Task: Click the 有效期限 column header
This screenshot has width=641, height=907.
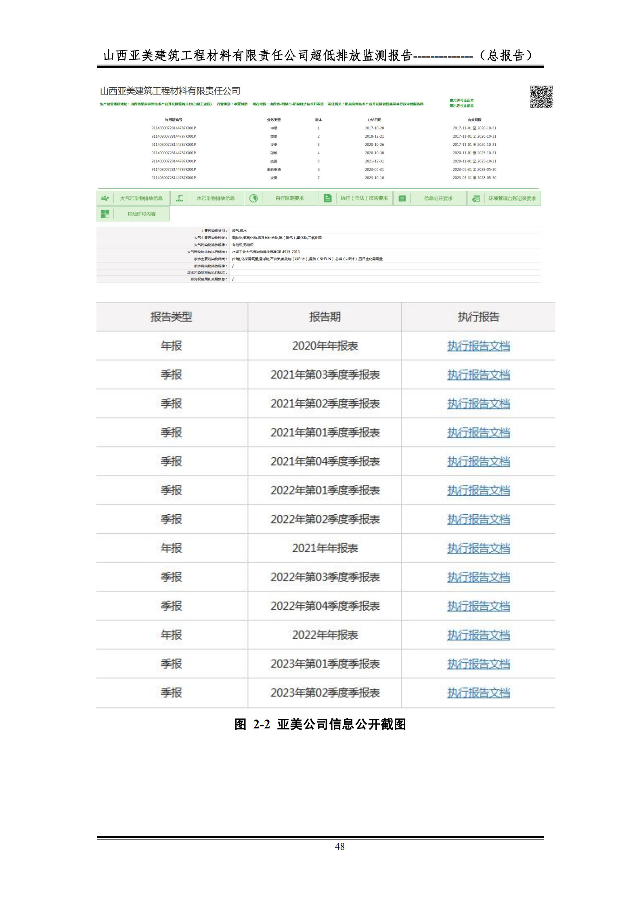Action: click(x=475, y=120)
